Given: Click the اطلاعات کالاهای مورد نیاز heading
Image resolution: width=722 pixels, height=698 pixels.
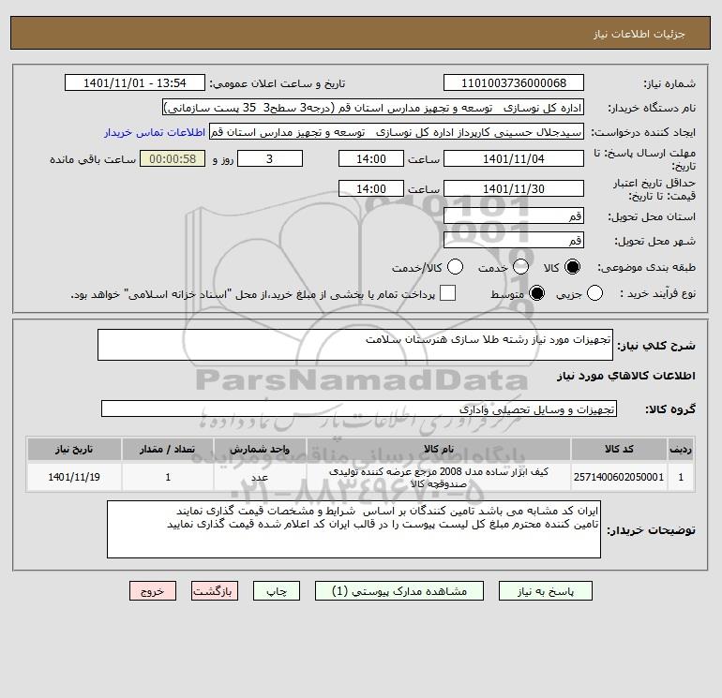Looking at the screenshot, I should tap(626, 376).
